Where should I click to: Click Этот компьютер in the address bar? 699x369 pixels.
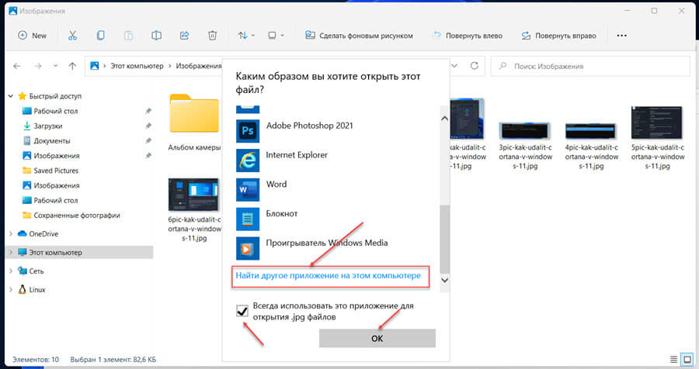pos(137,66)
